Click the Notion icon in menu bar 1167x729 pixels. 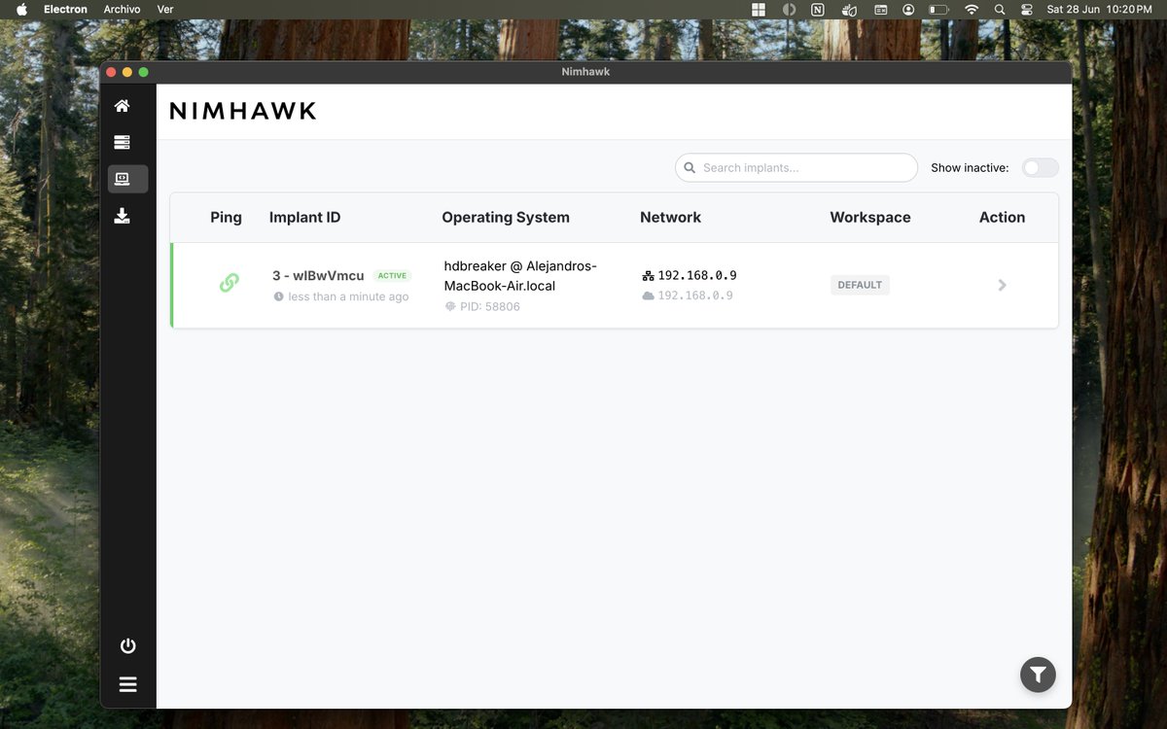(818, 9)
